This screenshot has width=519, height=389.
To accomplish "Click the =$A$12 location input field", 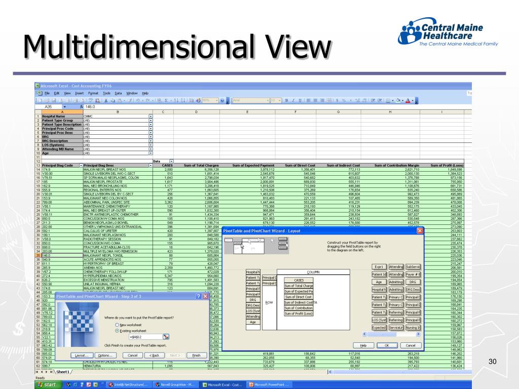I will pyautogui.click(x=145, y=336).
